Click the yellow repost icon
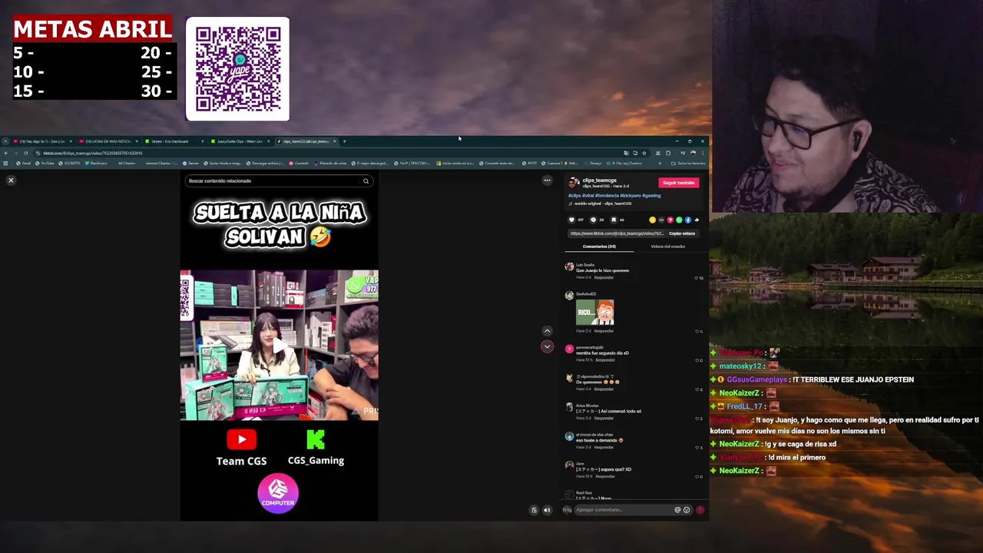The height and width of the screenshot is (553, 983). 653,220
